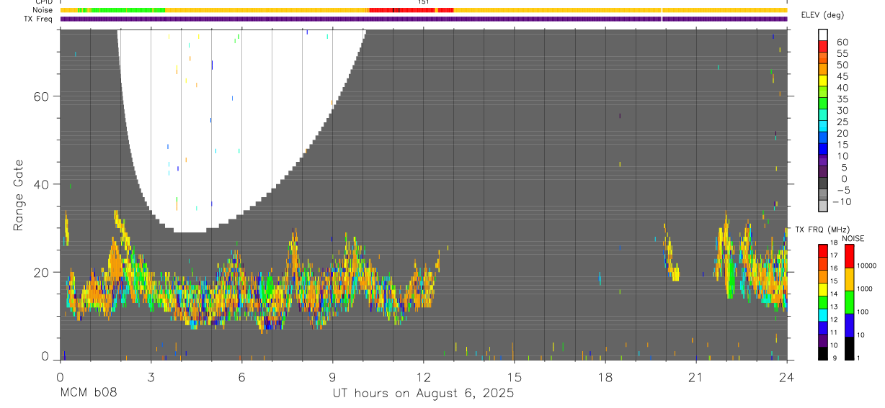The image size is (885, 408).
Task: Click the UT hours on August 6, 2025 title
Action: click(x=423, y=393)
